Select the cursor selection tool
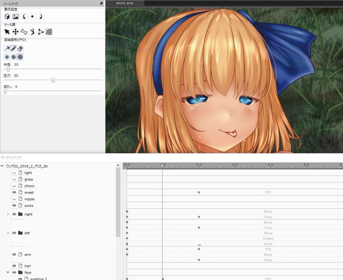The image size is (343, 280). [7, 32]
